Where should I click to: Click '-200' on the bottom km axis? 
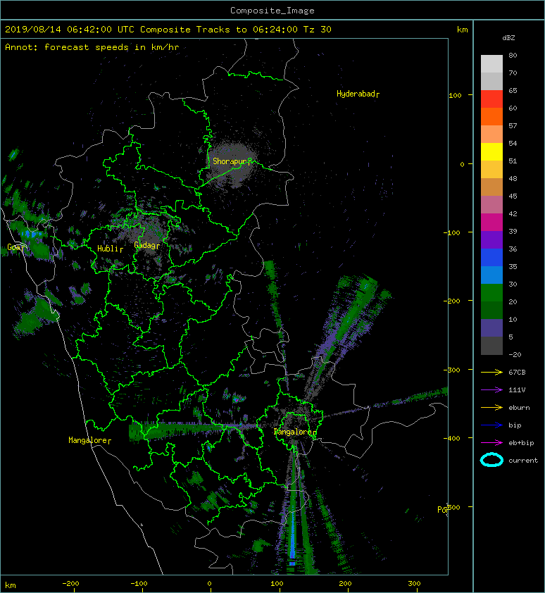70,584
